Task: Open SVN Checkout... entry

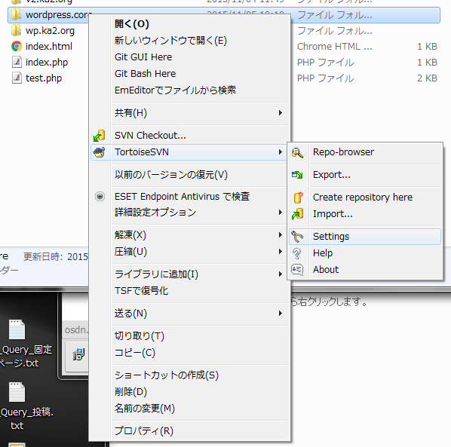Action: click(190, 136)
